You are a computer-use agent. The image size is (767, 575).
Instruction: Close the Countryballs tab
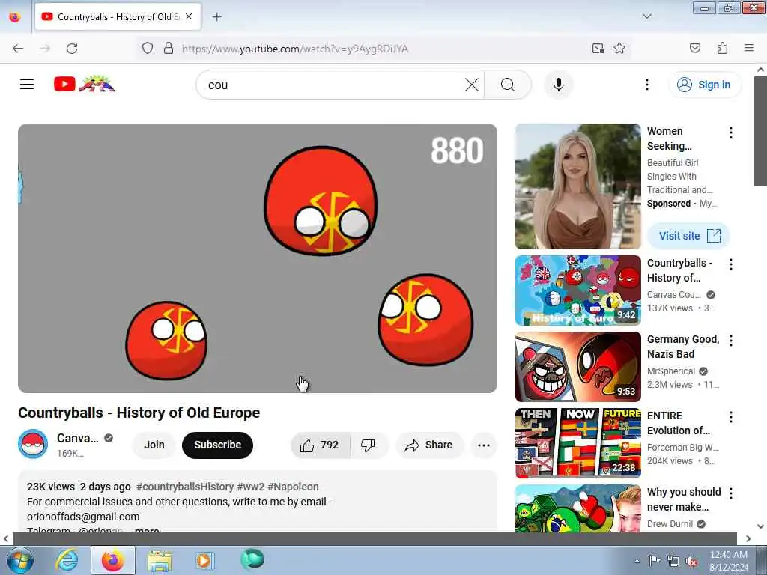coord(189,16)
